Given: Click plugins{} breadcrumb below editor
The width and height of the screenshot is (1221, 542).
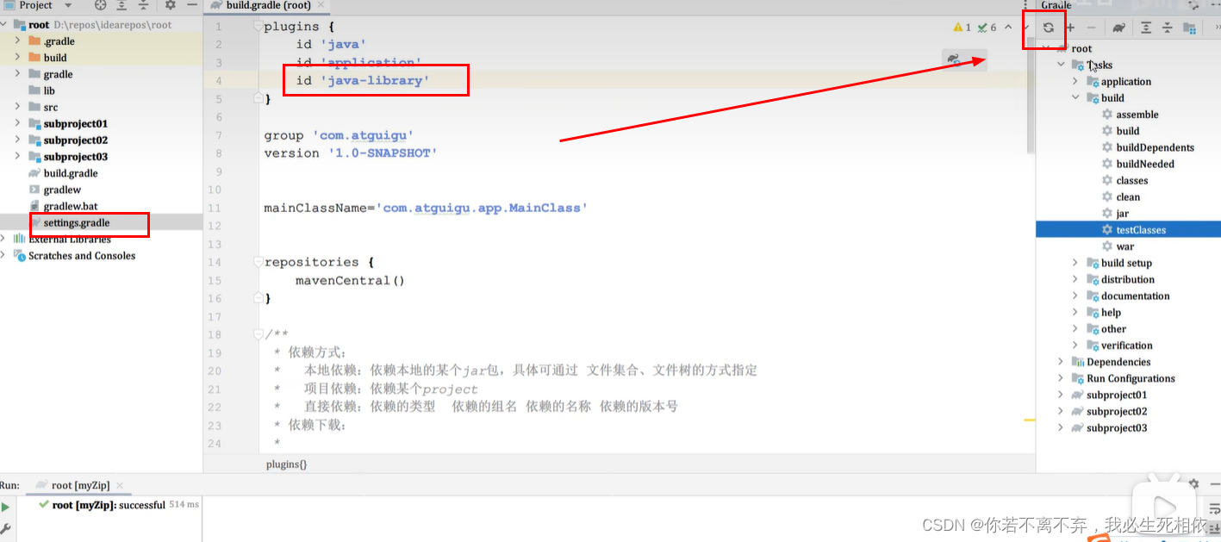Looking at the screenshot, I should pyautogui.click(x=286, y=464).
